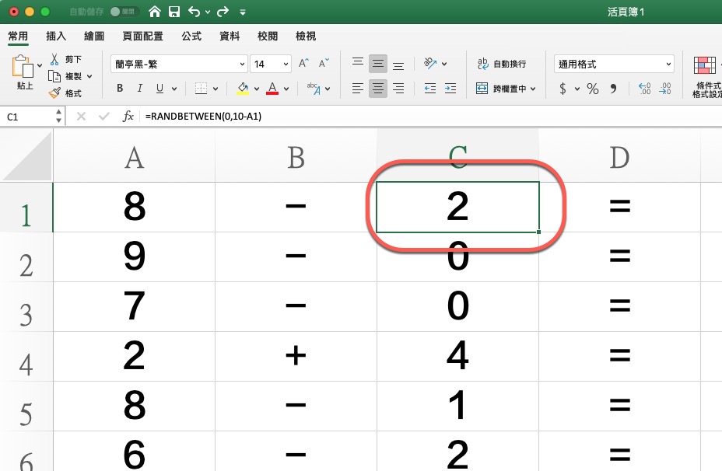
Task: Toggle bold formatting
Action: (121, 89)
